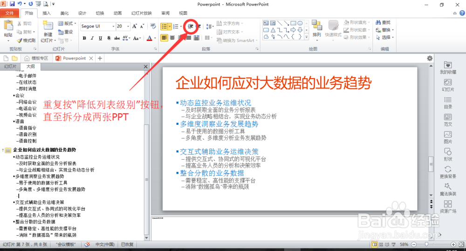466x251 pixels.
Task: Toggle center text alignment
Action: pyautogui.click(x=172, y=38)
